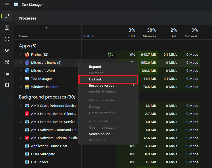Open the Details sidebar icon

(7, 74)
